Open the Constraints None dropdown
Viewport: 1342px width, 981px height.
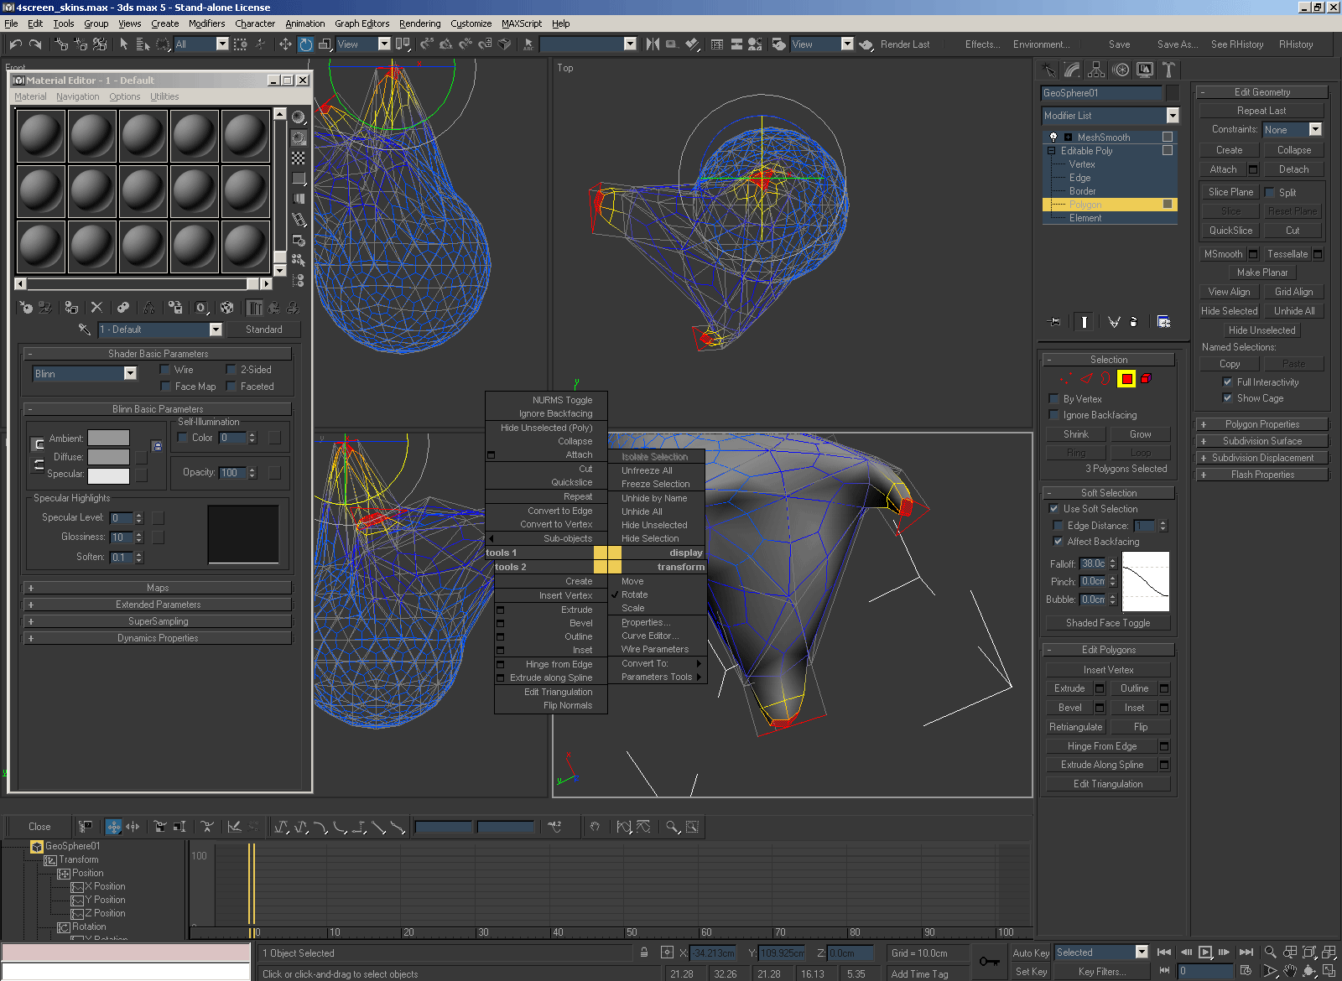coord(1314,129)
